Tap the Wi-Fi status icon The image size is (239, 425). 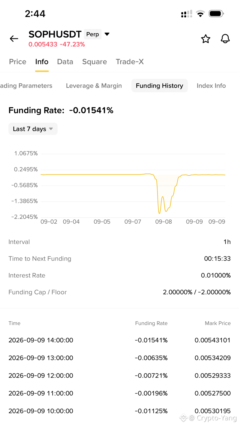point(200,14)
